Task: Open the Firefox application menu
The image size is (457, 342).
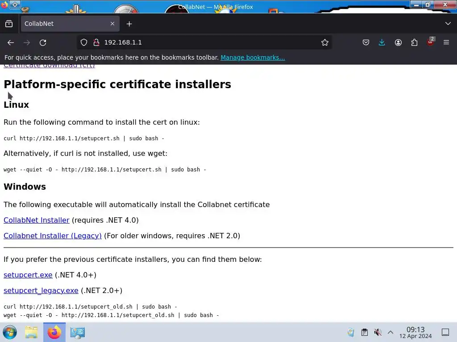Action: tap(446, 42)
